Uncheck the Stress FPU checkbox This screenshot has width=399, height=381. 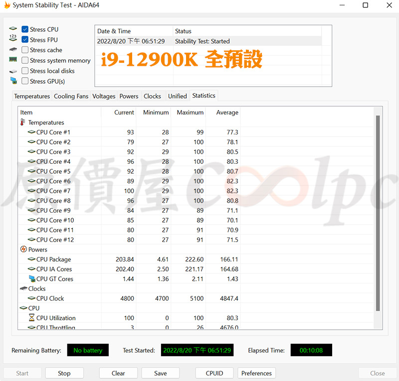point(25,39)
